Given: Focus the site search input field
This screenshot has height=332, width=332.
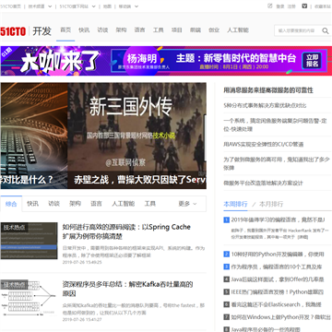Looking at the screenshot, I should click(297, 30).
